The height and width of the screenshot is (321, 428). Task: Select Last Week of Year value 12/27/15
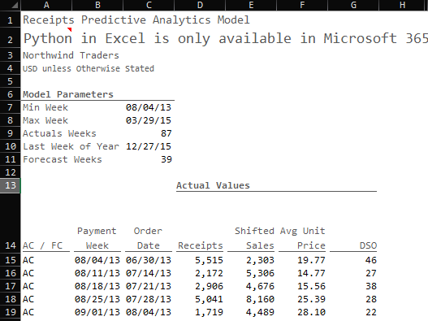click(149, 147)
